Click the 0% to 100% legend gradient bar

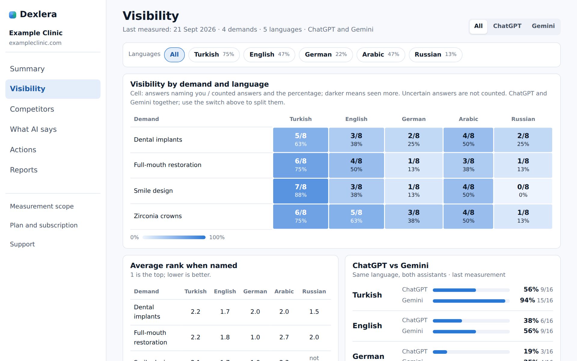(174, 237)
